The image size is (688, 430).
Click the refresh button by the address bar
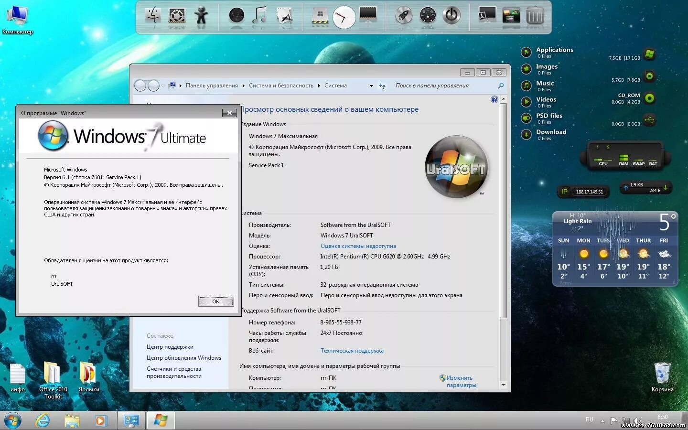382,86
